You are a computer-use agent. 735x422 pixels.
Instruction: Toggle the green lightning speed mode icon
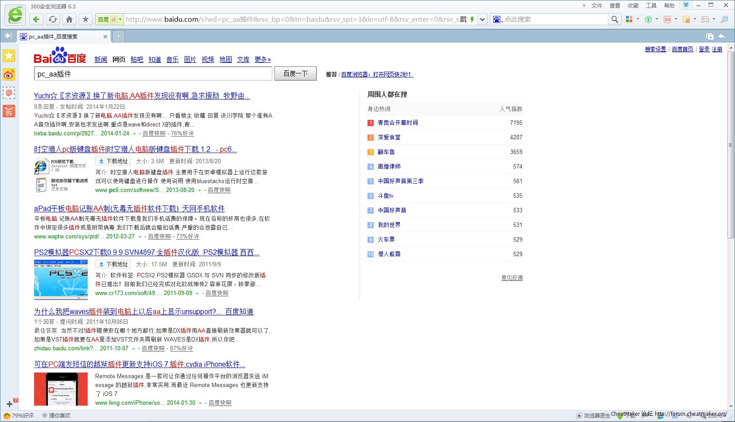click(472, 19)
